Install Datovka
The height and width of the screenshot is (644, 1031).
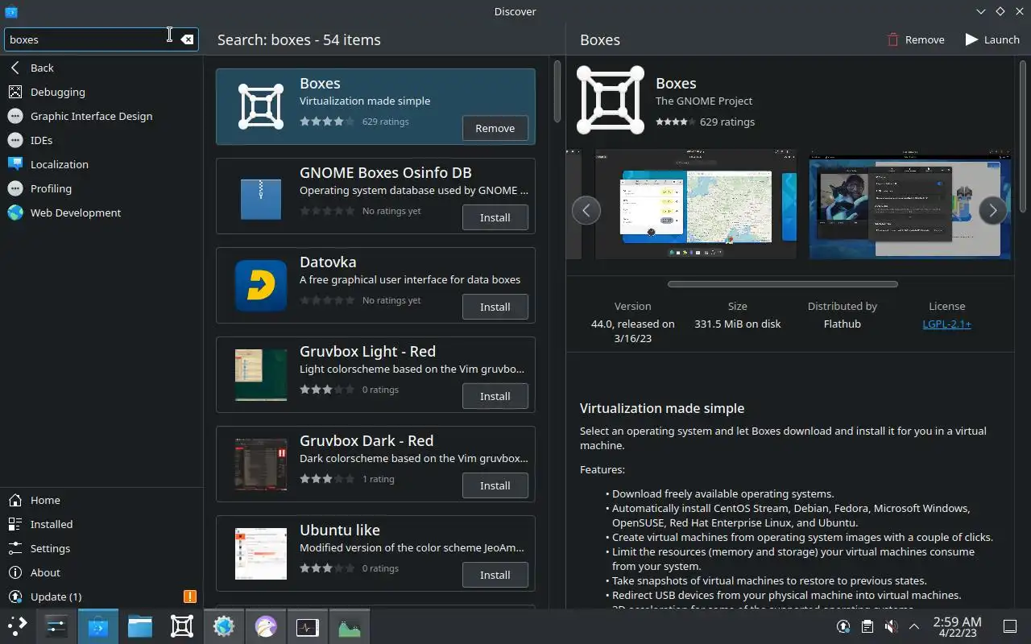pyautogui.click(x=495, y=307)
